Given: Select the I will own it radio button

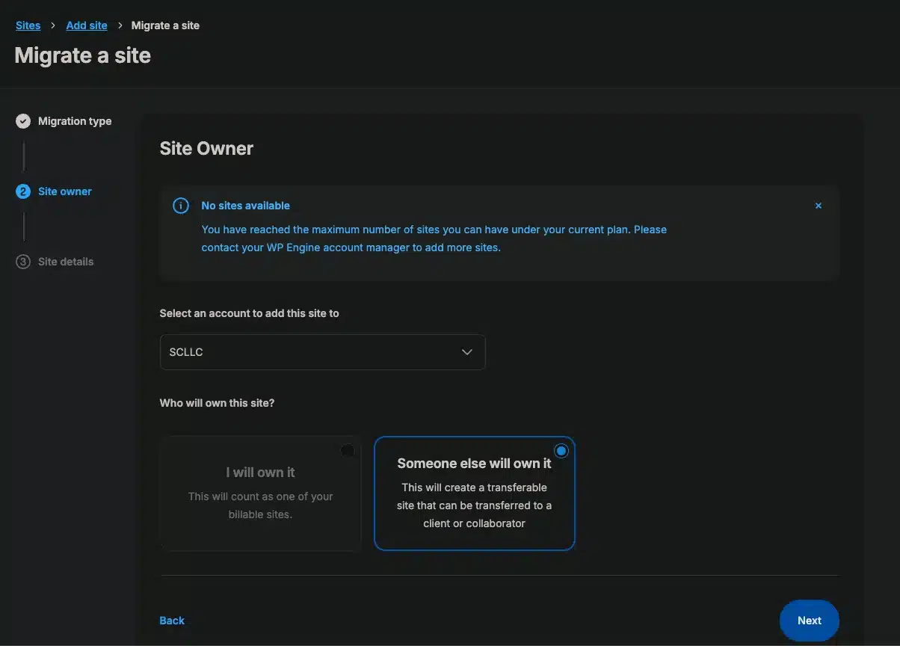Looking at the screenshot, I should 347,451.
